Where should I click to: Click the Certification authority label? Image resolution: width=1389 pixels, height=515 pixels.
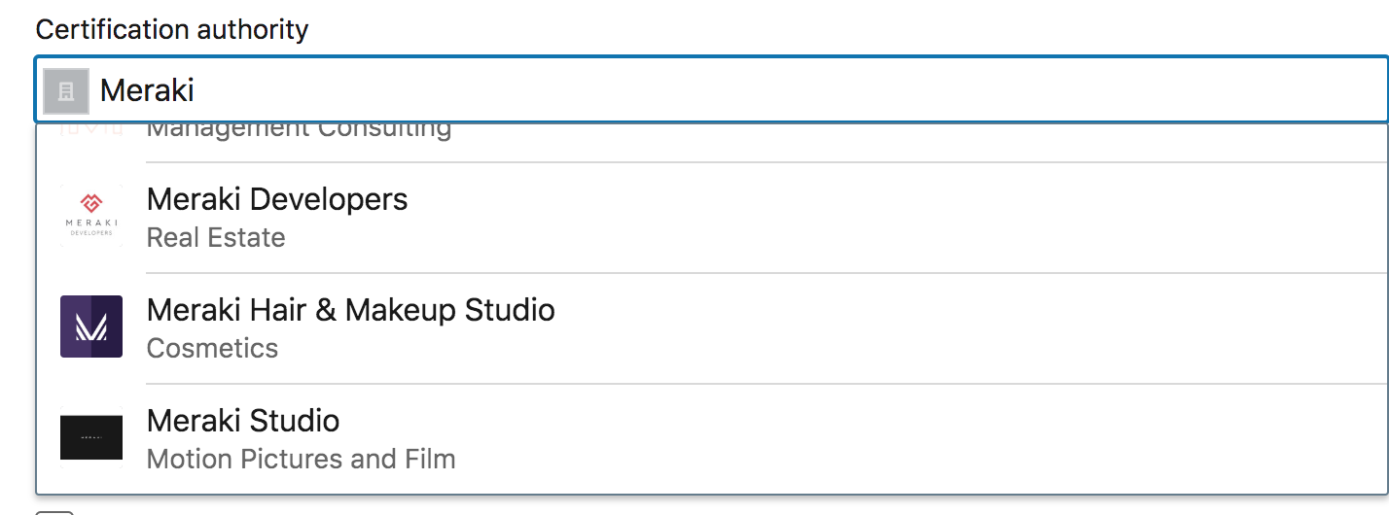[x=171, y=30]
